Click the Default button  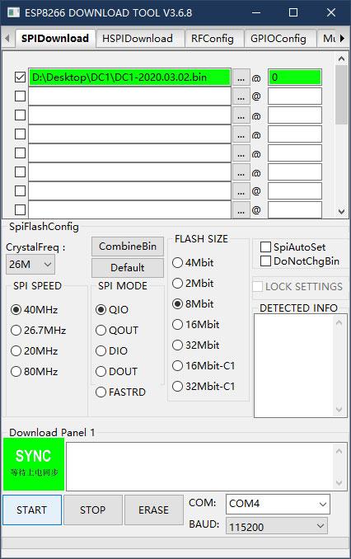[128, 268]
